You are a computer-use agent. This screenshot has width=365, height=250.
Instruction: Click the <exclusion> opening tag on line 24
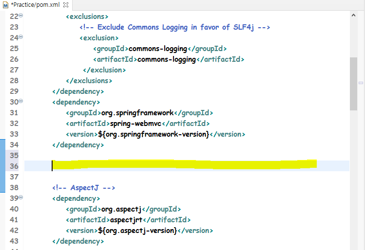pyautogui.click(x=99, y=38)
